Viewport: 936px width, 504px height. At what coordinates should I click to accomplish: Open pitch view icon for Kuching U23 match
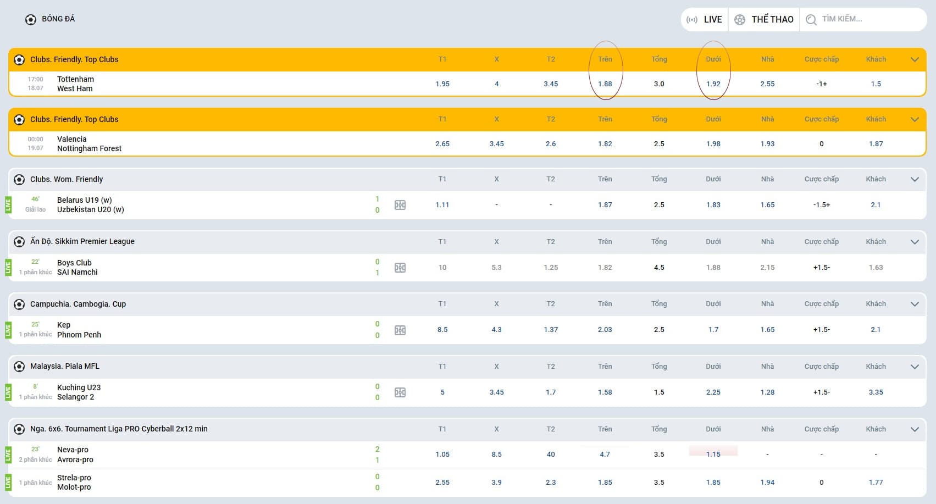coord(400,392)
